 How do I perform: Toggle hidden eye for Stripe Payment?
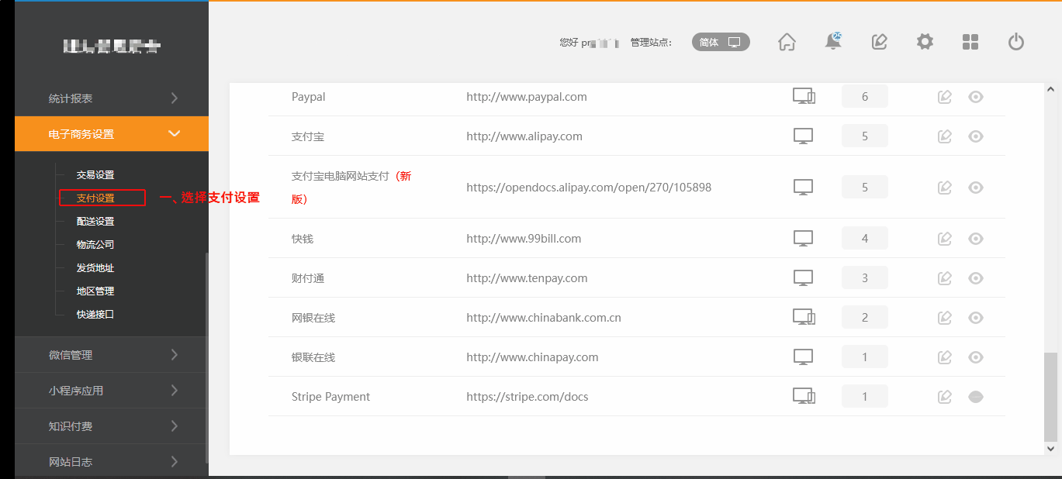[976, 397]
